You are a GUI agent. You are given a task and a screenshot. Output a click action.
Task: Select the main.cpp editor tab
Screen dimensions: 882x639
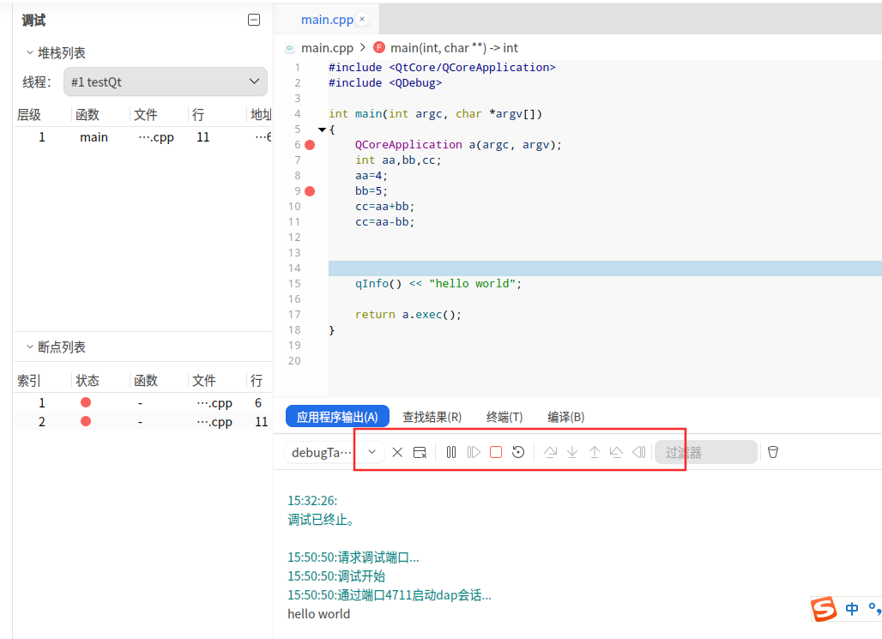pos(327,20)
